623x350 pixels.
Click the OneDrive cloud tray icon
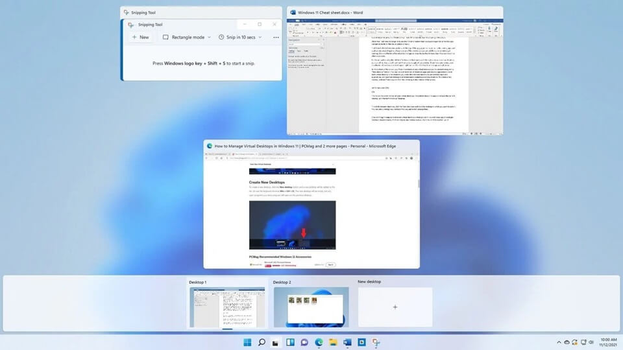(x=567, y=342)
